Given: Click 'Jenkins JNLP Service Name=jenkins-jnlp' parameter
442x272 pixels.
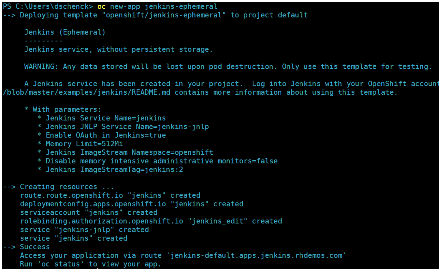Looking at the screenshot, I should pyautogui.click(x=127, y=127).
